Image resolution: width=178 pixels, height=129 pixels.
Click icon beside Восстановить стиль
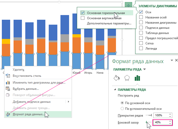8,76
